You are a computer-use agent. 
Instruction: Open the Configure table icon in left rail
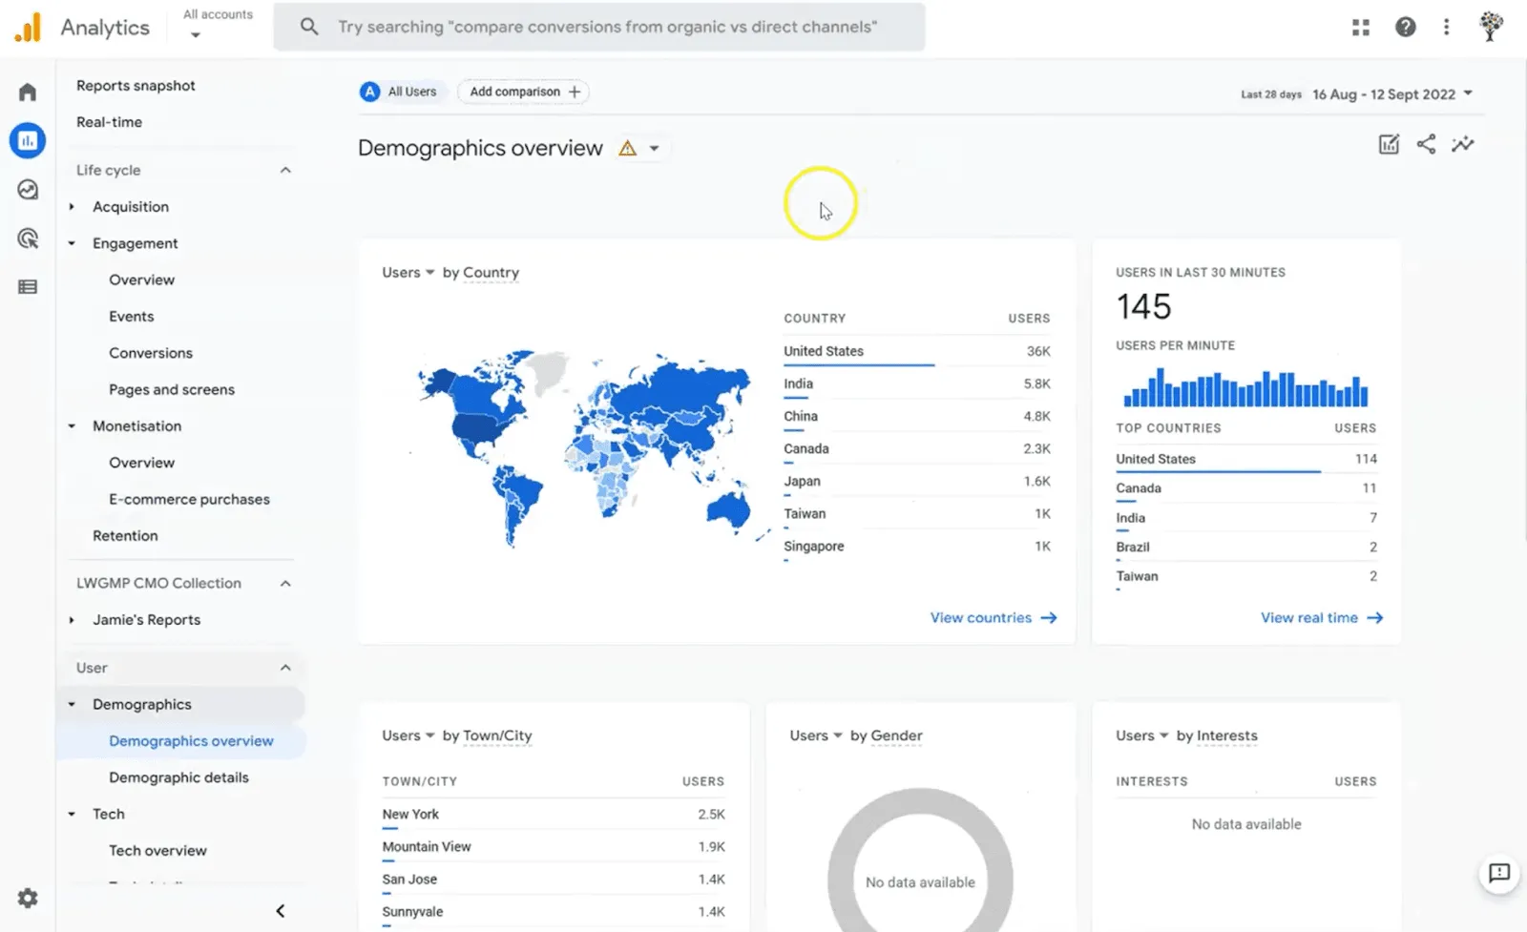click(28, 287)
